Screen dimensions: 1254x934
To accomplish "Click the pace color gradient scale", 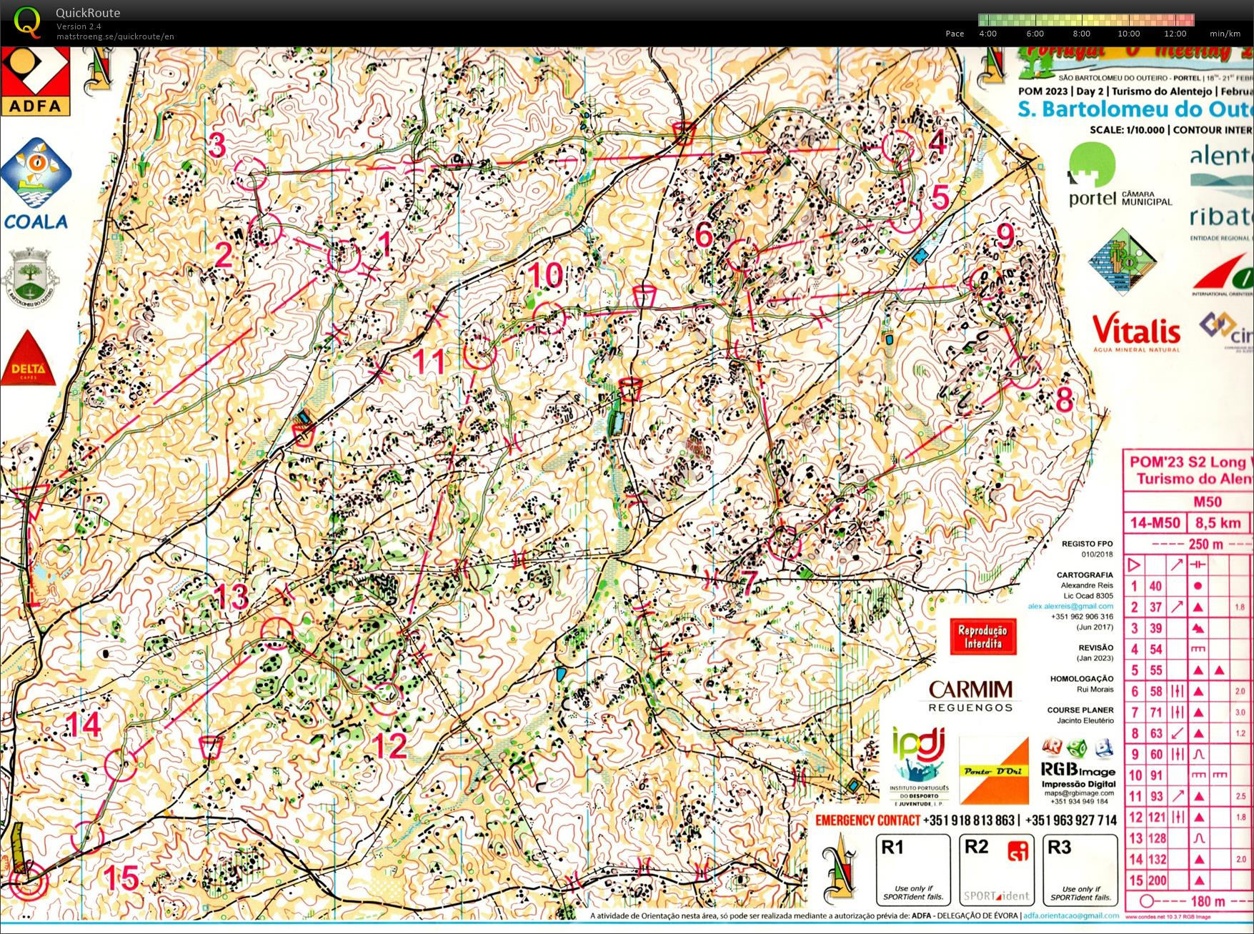I will (1086, 20).
